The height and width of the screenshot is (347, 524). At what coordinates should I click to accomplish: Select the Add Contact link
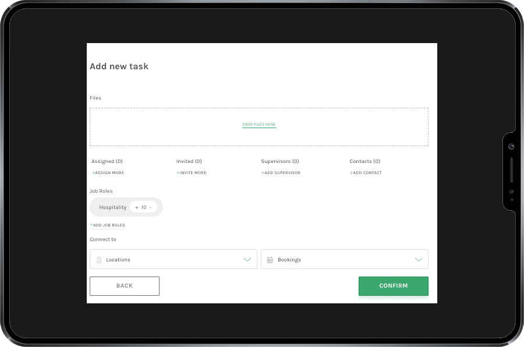click(x=367, y=173)
